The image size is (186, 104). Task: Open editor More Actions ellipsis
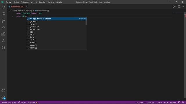click(183, 7)
